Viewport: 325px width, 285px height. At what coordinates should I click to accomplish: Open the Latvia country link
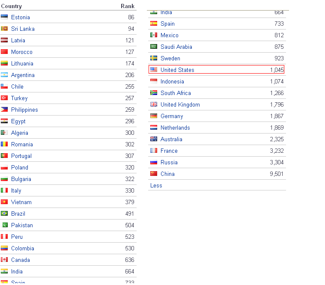tap(18, 40)
